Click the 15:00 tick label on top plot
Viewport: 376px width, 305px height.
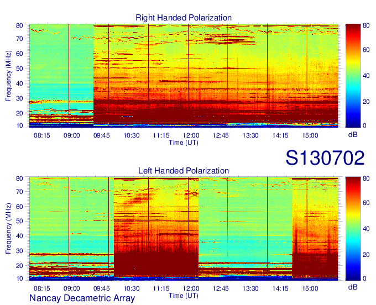pyautogui.click(x=310, y=135)
